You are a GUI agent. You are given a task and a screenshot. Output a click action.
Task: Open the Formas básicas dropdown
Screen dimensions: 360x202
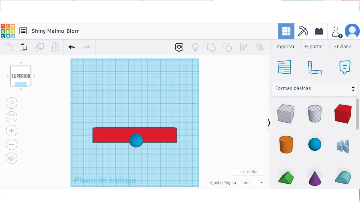tap(315, 88)
